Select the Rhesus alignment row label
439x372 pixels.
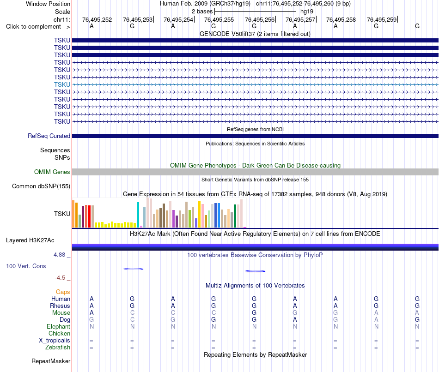click(60, 306)
